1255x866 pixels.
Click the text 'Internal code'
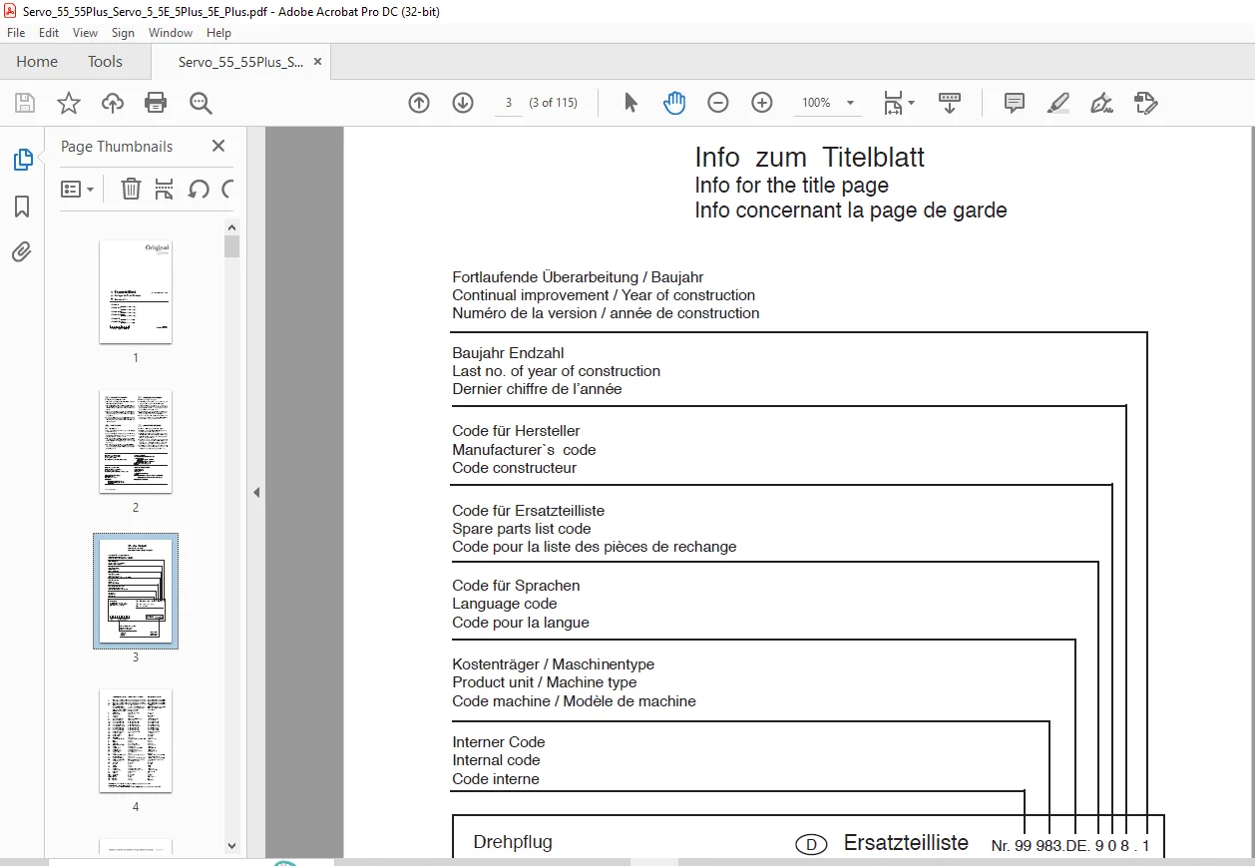496,760
